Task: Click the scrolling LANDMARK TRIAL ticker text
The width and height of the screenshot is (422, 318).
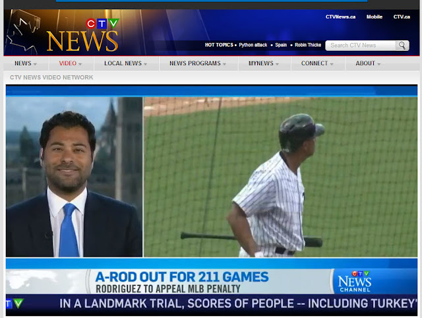Action: click(x=238, y=303)
